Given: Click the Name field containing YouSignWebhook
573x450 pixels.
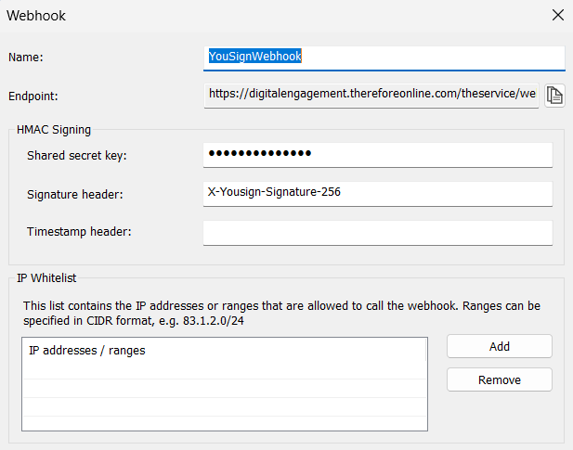Looking at the screenshot, I should pyautogui.click(x=384, y=58).
